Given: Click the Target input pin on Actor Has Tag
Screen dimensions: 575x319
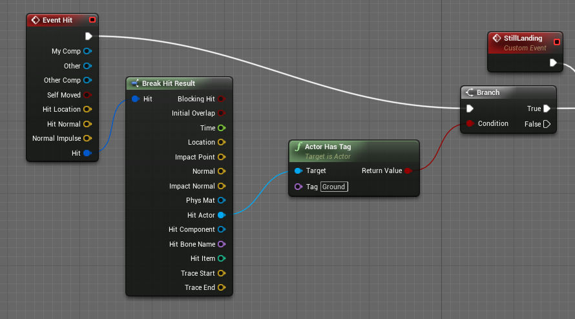Looking at the screenshot, I should tap(298, 170).
